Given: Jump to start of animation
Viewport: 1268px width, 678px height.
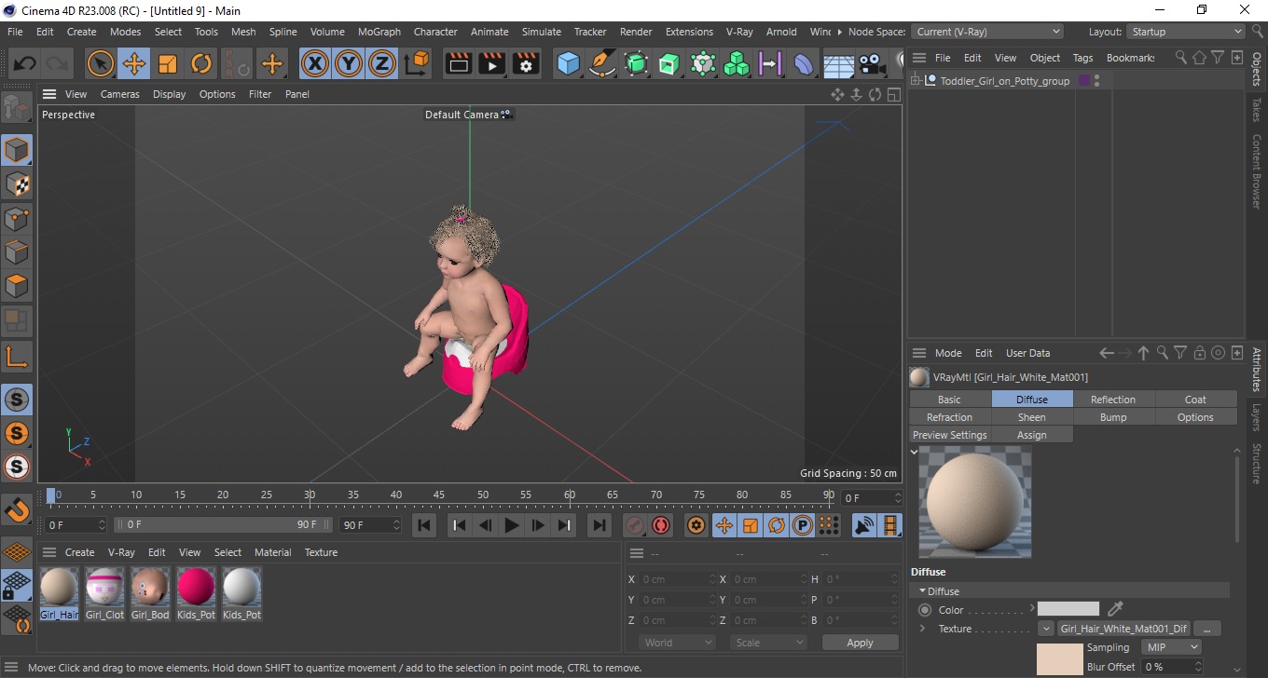Looking at the screenshot, I should tap(424, 525).
